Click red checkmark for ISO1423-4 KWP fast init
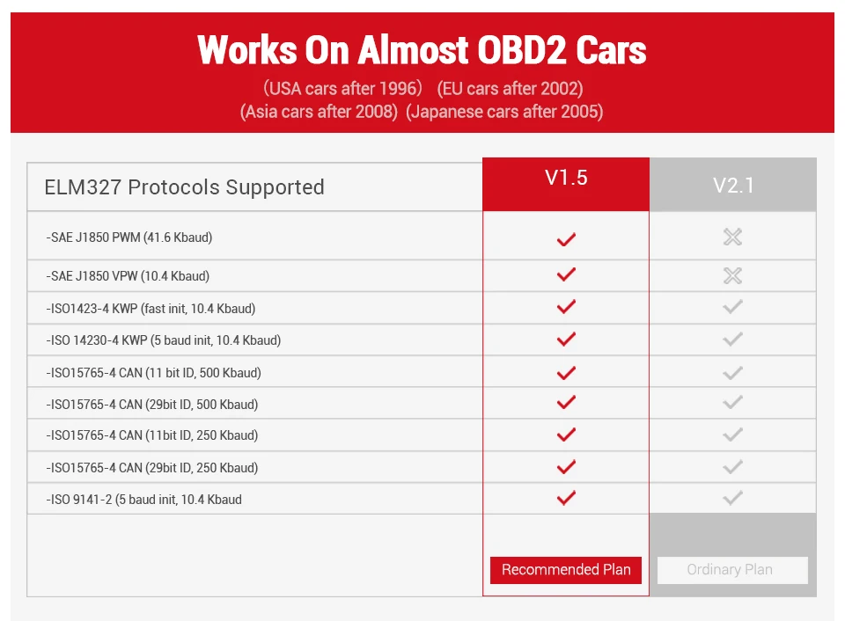Image resolution: width=845 pixels, height=621 pixels. point(566,306)
